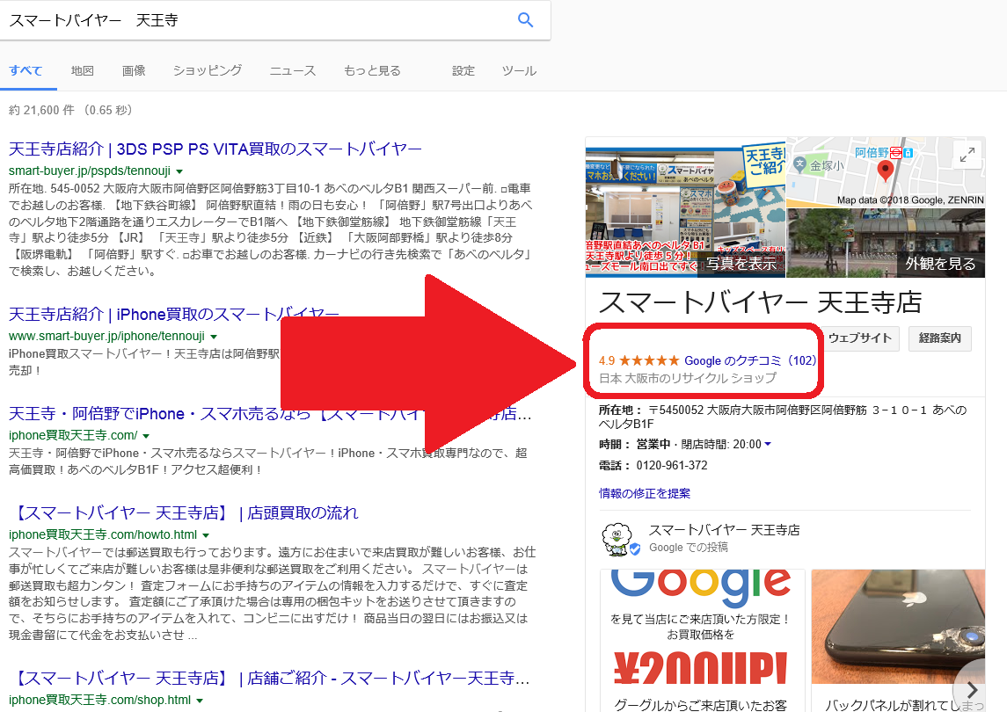The image size is (1007, 712).
Task: Expand dropdown beside iphone買取天王寺.com/shop.html
Action: (x=200, y=701)
